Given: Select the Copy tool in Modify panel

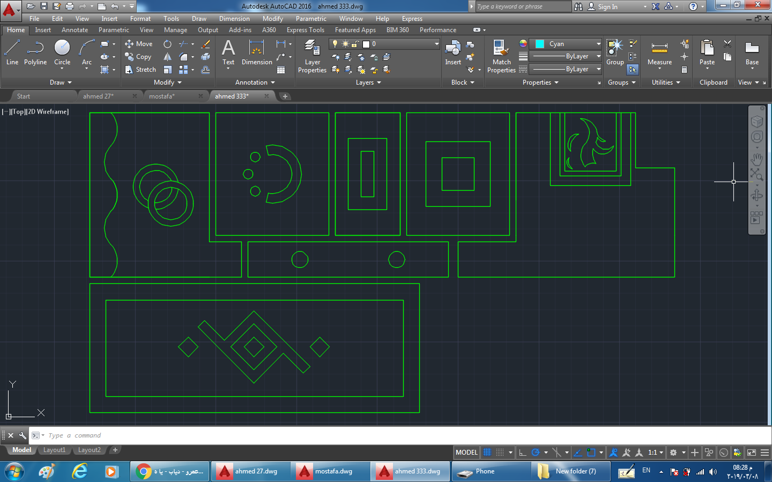Looking at the screenshot, I should pyautogui.click(x=138, y=57).
